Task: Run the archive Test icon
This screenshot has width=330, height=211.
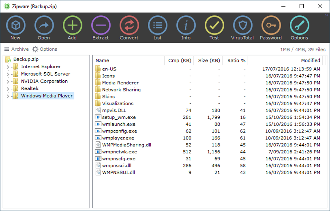Action: [x=214, y=25]
